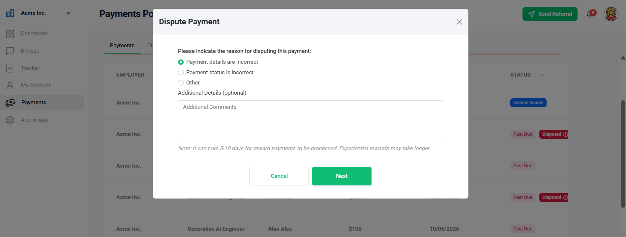Click the green Next button
Image resolution: width=626 pixels, height=237 pixels.
[342, 176]
